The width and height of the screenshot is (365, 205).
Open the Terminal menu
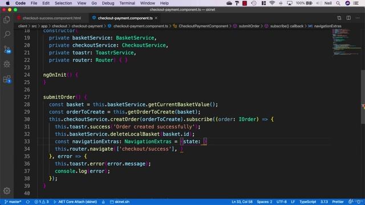pos(127,3)
